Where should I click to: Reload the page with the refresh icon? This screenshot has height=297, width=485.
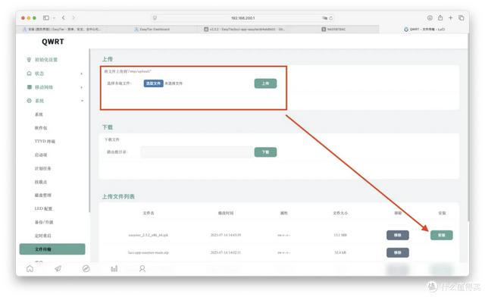pos(330,18)
